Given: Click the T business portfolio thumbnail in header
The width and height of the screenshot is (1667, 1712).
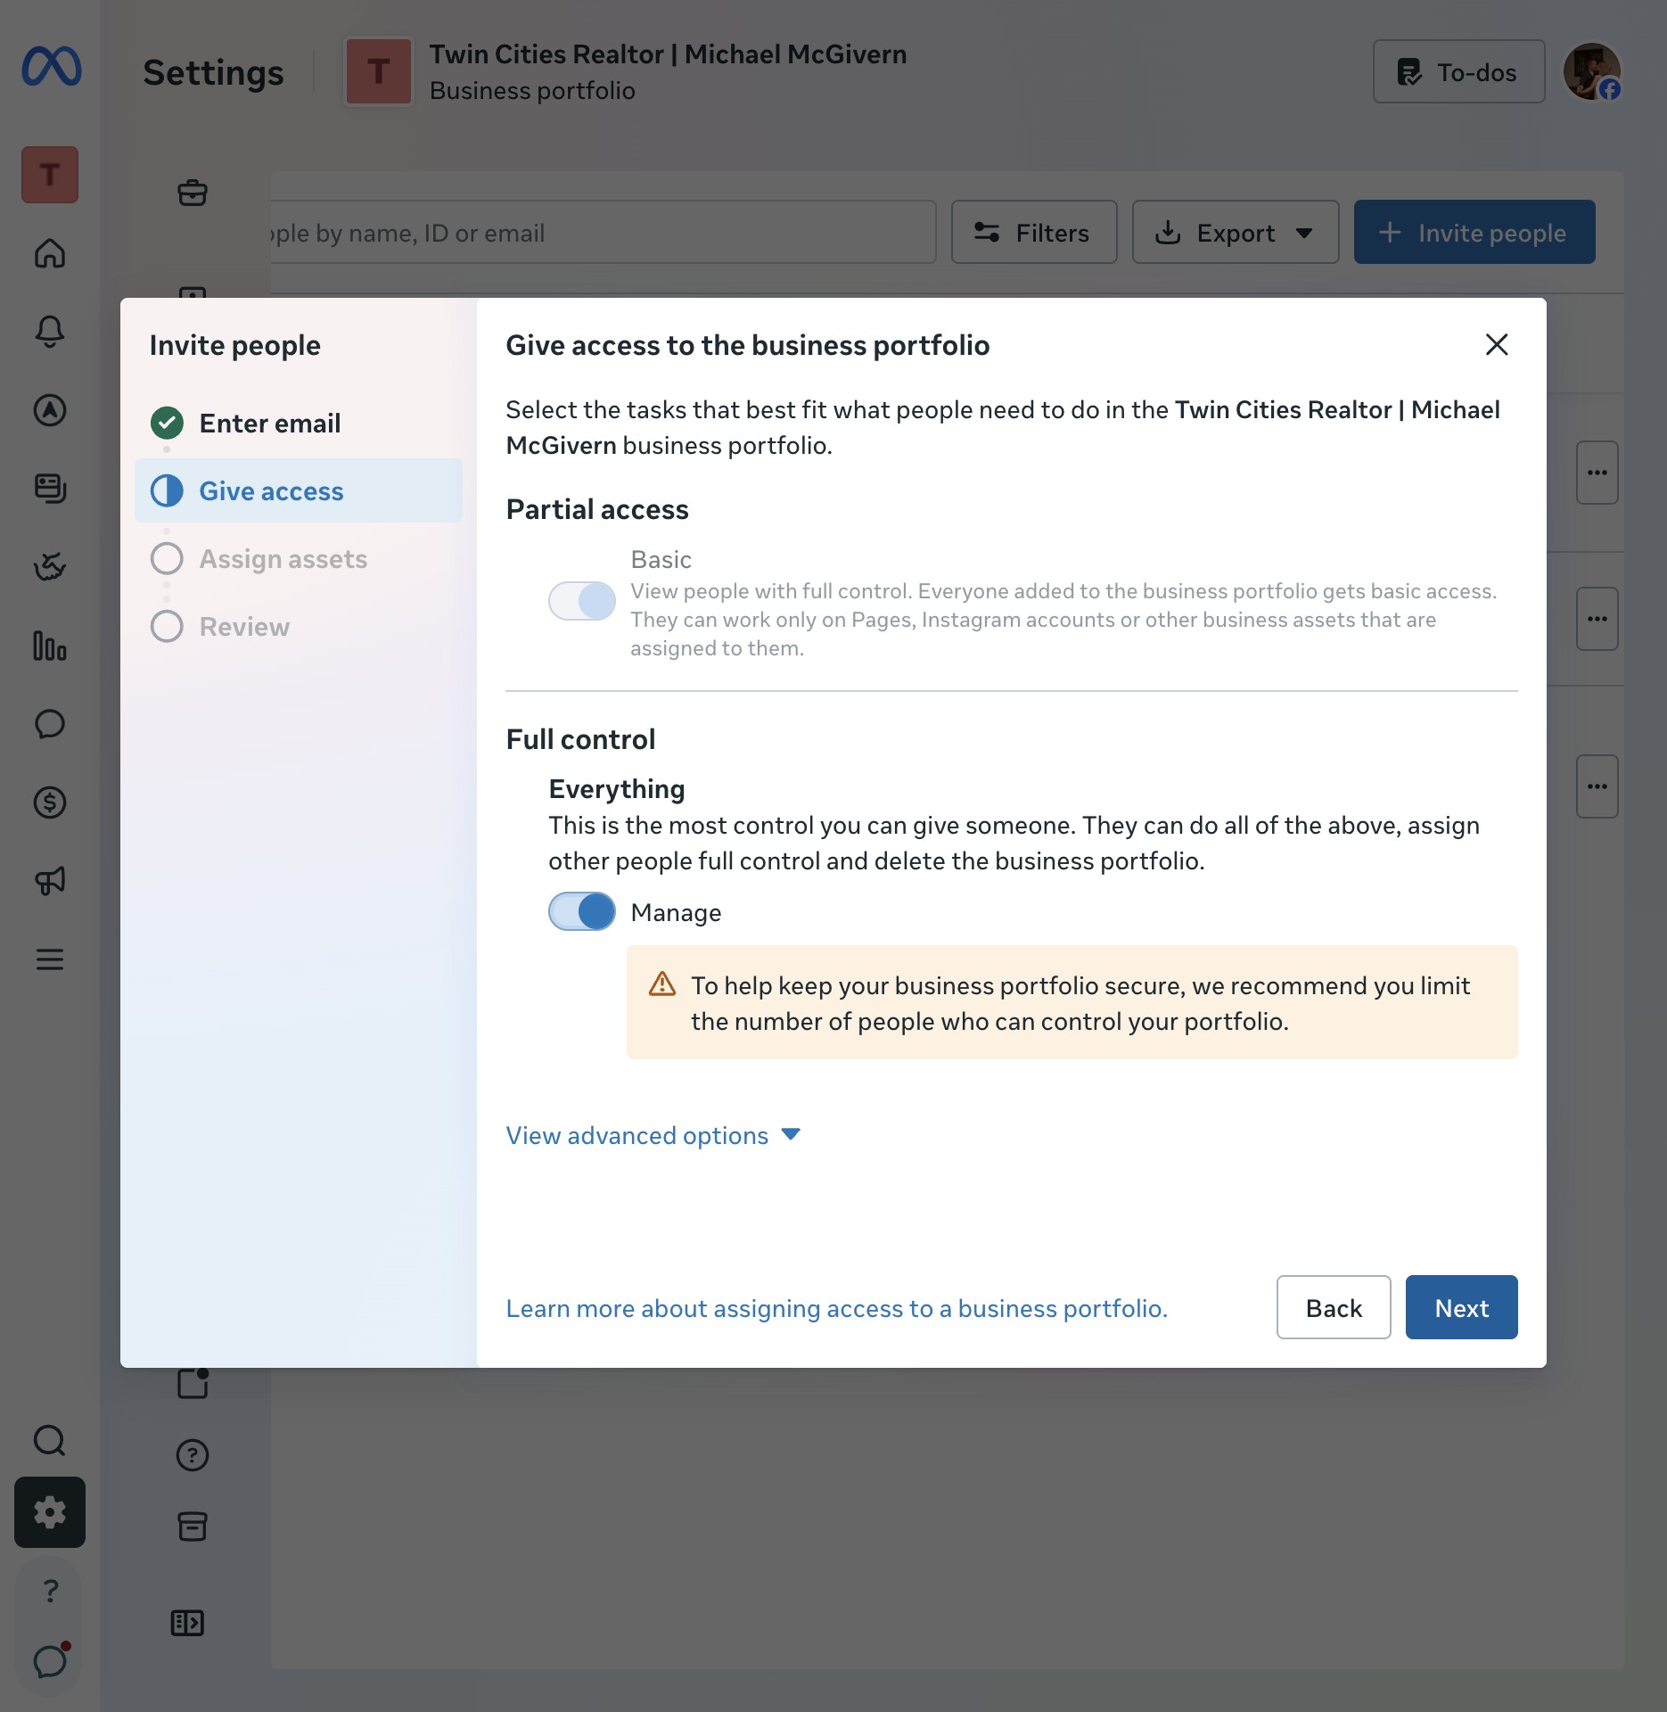Looking at the screenshot, I should tap(379, 71).
